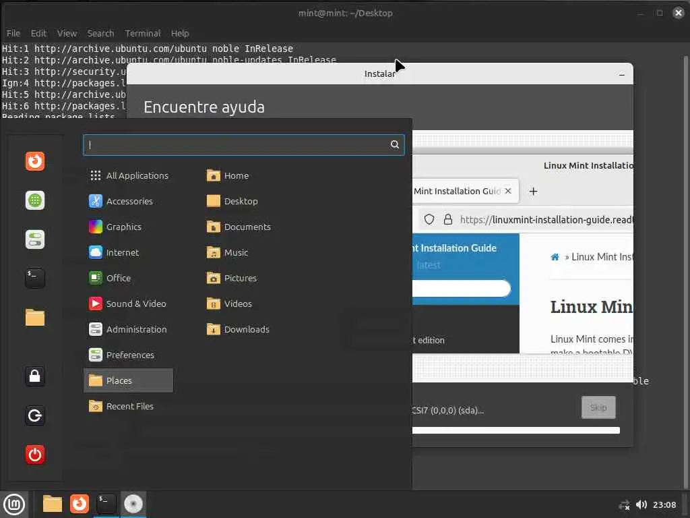Screen dimensions: 690x518
Task: Click the Logout icon in menu sidebar
Action: (x=35, y=415)
